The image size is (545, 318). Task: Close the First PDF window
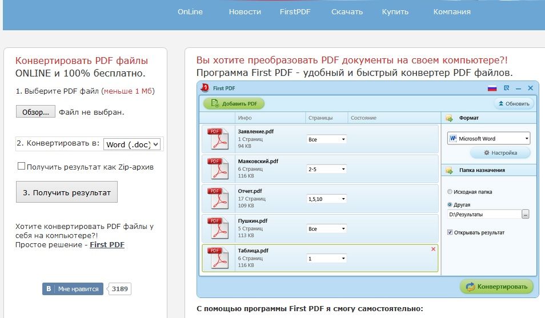[x=530, y=88]
